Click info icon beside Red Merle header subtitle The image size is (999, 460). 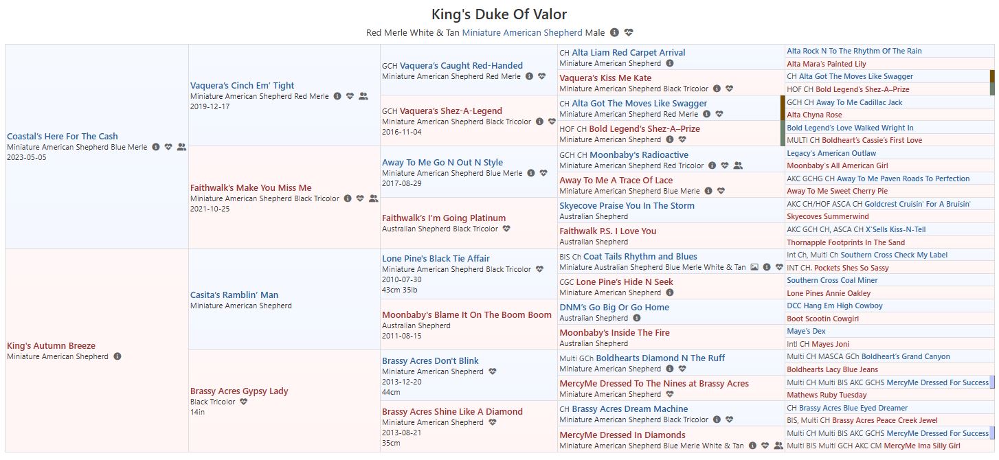(614, 32)
